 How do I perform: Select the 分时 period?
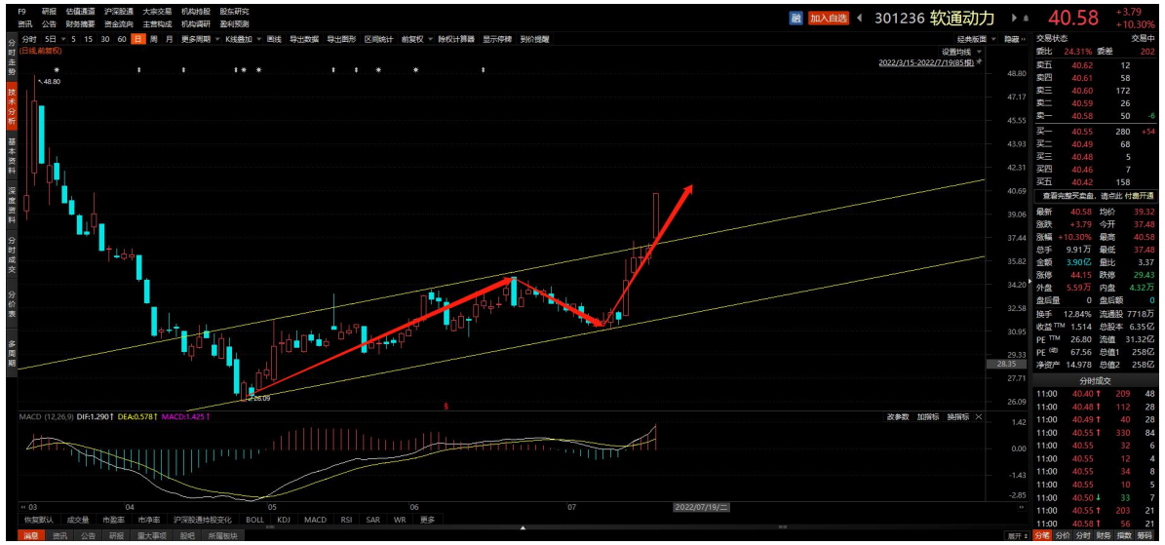tap(28, 39)
